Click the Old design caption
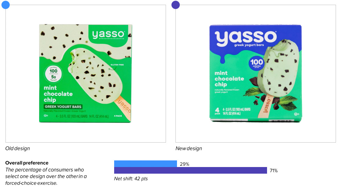340x189 pixels. (x=17, y=149)
